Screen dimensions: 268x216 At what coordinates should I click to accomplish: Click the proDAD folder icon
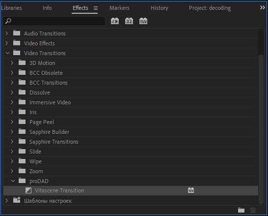coord(22,181)
